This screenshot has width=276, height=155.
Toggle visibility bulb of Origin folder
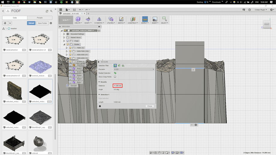[67, 41]
